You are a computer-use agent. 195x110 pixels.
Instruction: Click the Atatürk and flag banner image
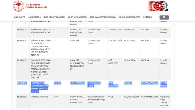click(158, 6)
